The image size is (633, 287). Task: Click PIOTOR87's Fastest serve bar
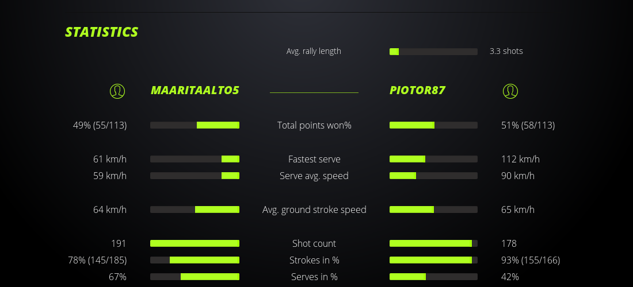[433, 159]
